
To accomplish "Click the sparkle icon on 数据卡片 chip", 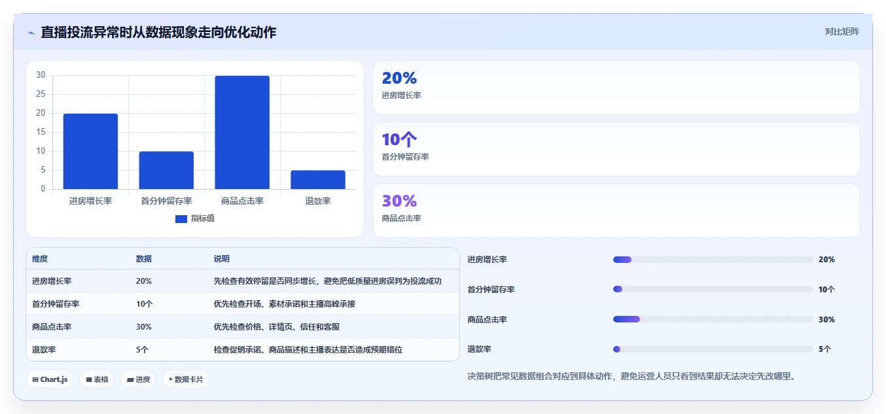I will (171, 379).
